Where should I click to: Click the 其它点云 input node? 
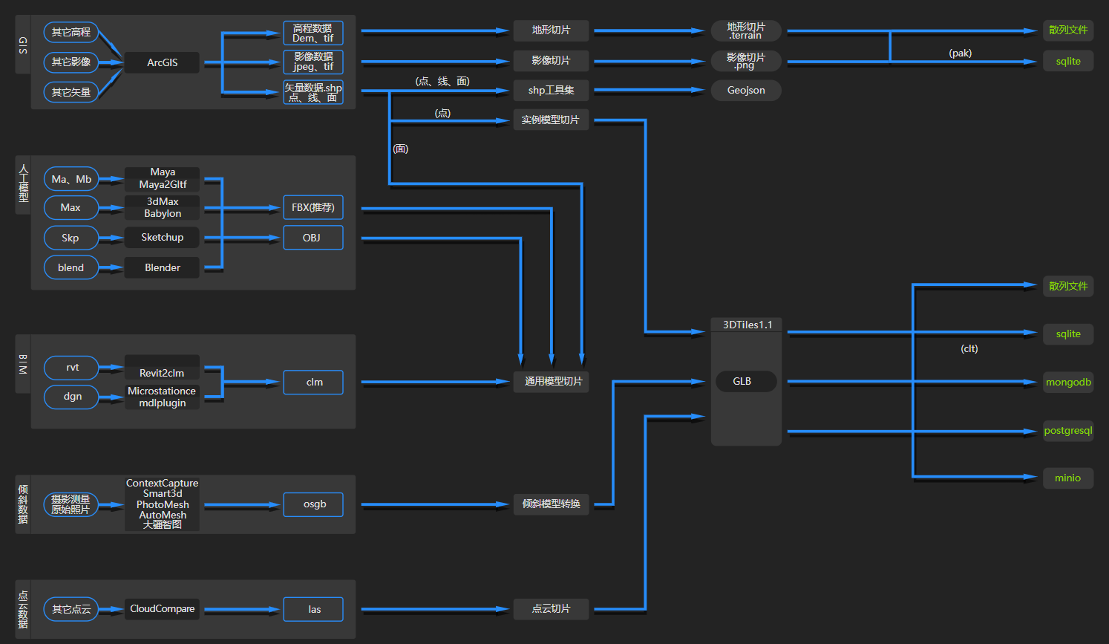(x=71, y=609)
